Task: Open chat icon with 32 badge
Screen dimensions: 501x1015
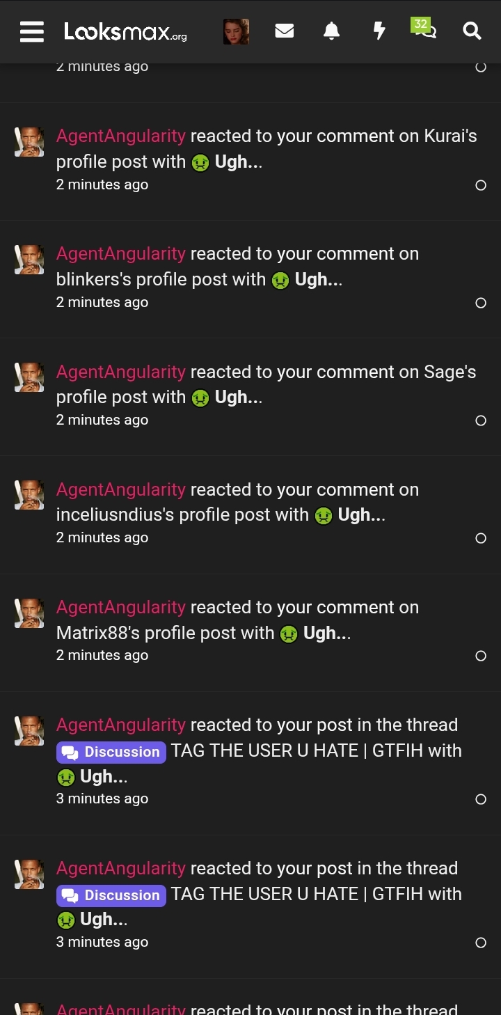Action: pos(424,29)
